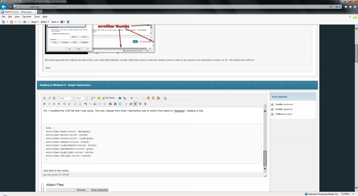Expand the Safety dropdown in the command bar
Viewport: 358px width, 196px height.
tap(45, 22)
